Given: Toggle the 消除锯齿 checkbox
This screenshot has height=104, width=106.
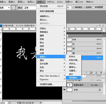Looking at the screenshot, I should [73, 7].
